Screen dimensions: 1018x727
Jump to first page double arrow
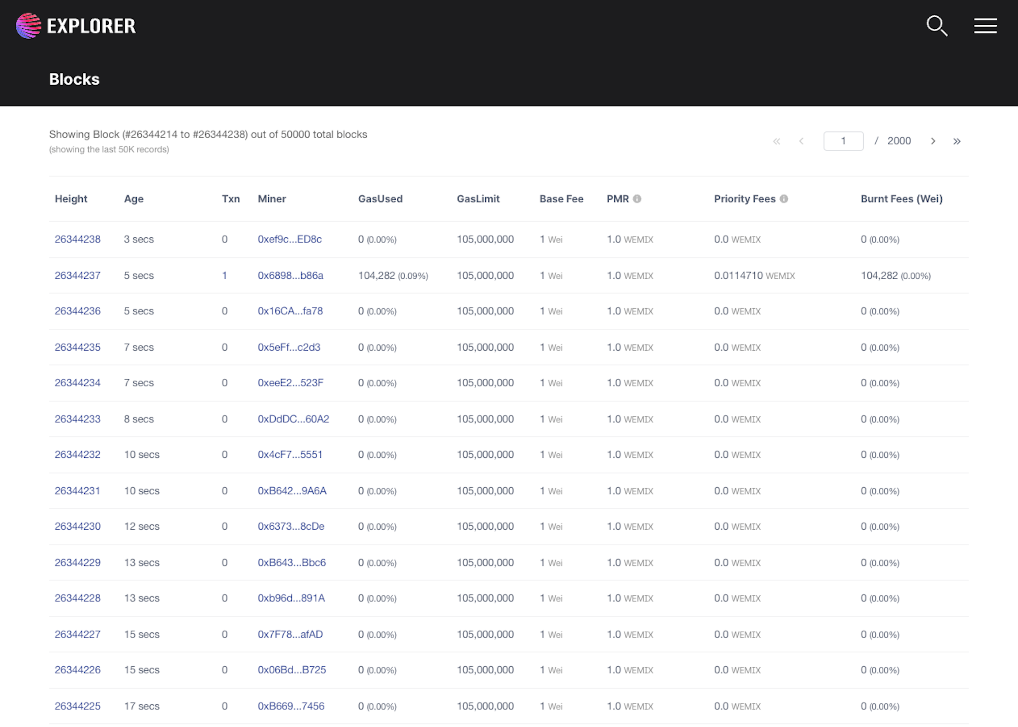click(777, 141)
